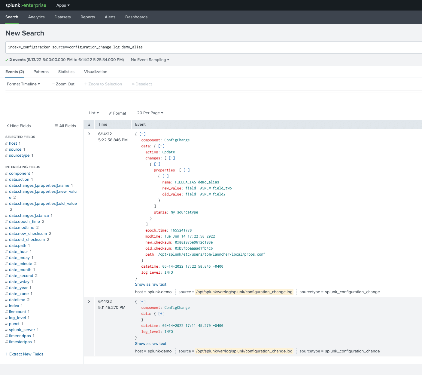Zoom Out the timeline
This screenshot has height=375, width=422.
63,84
